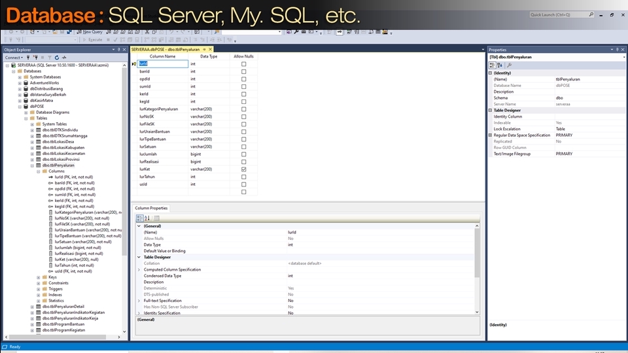
Task: Uncheck Allow Nulls for lurKet column
Action: tap(243, 169)
